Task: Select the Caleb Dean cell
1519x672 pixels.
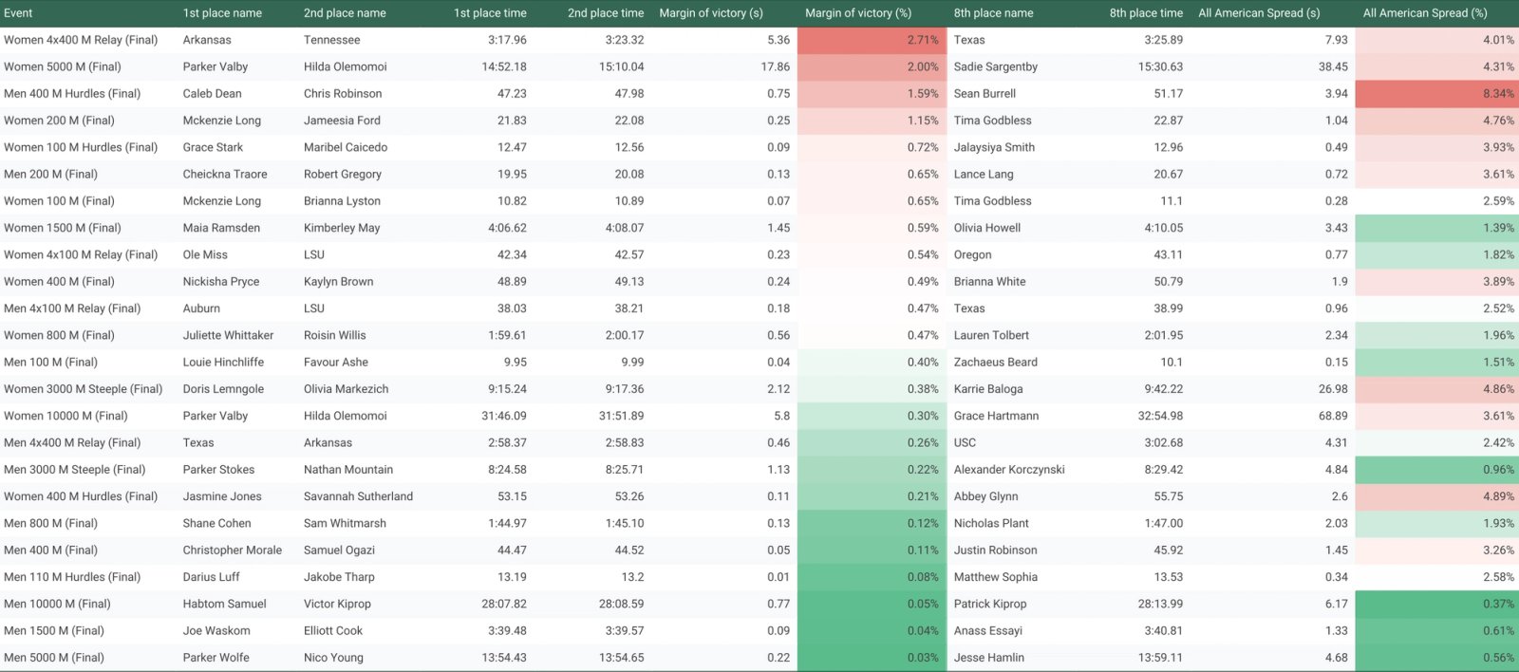Action: click(x=212, y=93)
